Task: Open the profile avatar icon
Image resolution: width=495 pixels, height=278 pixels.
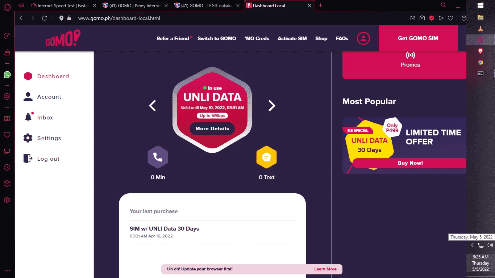Action: pos(363,38)
